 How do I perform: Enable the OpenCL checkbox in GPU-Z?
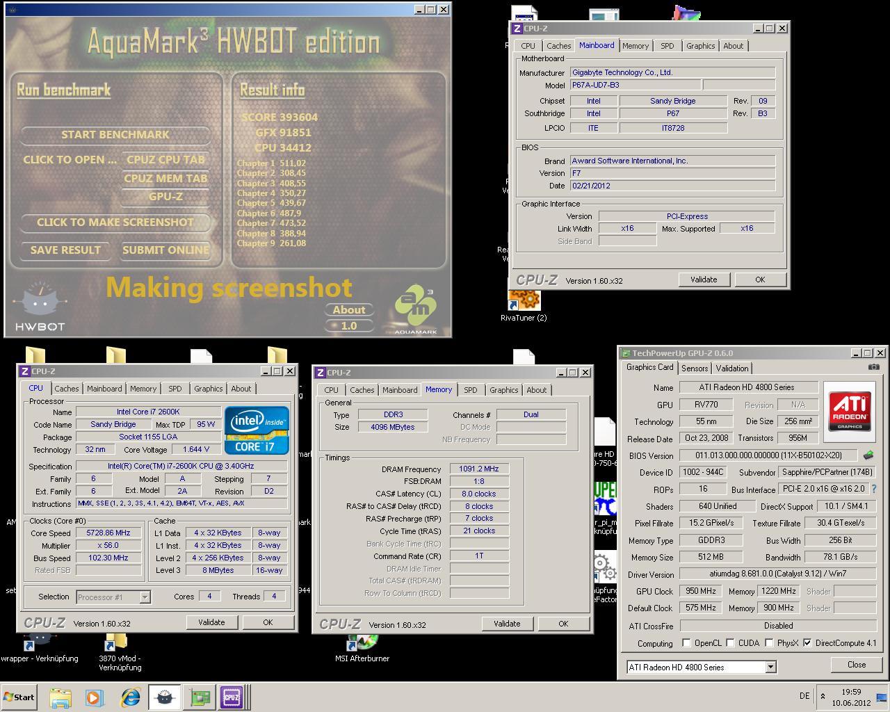[x=687, y=643]
